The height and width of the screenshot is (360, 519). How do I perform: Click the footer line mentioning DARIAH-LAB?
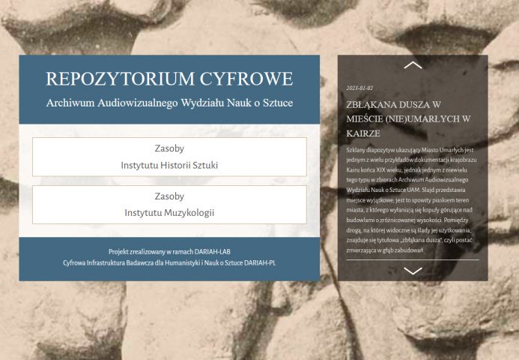coord(169,252)
